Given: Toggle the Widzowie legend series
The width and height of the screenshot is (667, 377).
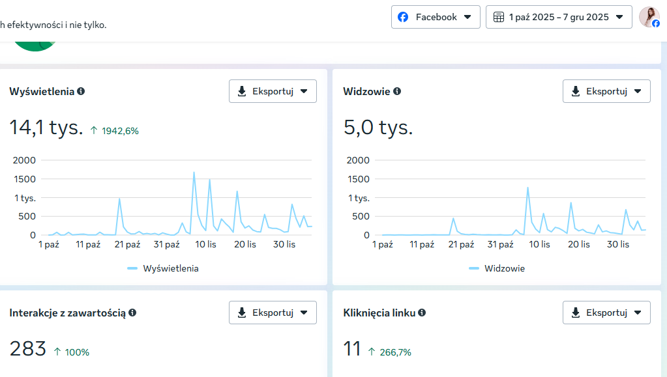Looking at the screenshot, I should tap(496, 269).
